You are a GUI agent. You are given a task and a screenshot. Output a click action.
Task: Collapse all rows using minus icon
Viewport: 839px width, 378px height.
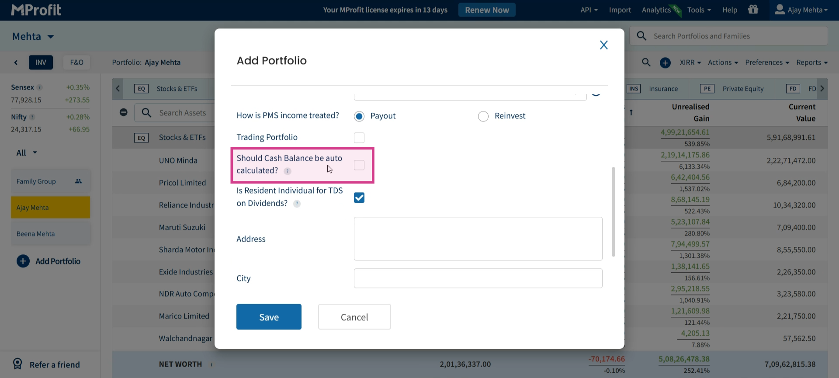tap(124, 112)
